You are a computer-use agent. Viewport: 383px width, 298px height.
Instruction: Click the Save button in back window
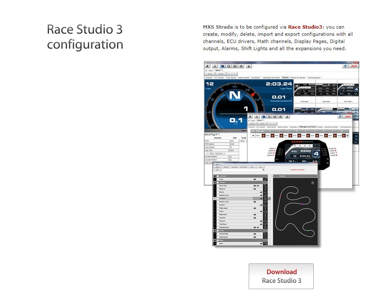click(210, 74)
